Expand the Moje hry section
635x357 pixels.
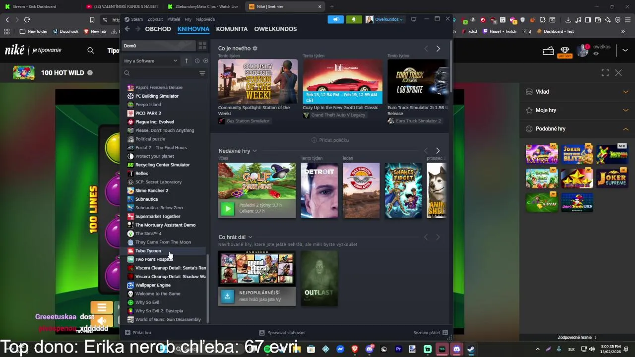[x=626, y=110]
